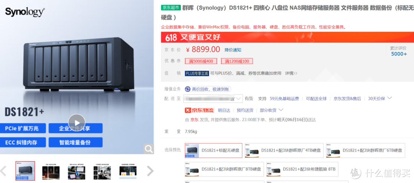Click the 部分收货 text
The height and width of the screenshot is (183, 414).
pyautogui.click(x=268, y=110)
